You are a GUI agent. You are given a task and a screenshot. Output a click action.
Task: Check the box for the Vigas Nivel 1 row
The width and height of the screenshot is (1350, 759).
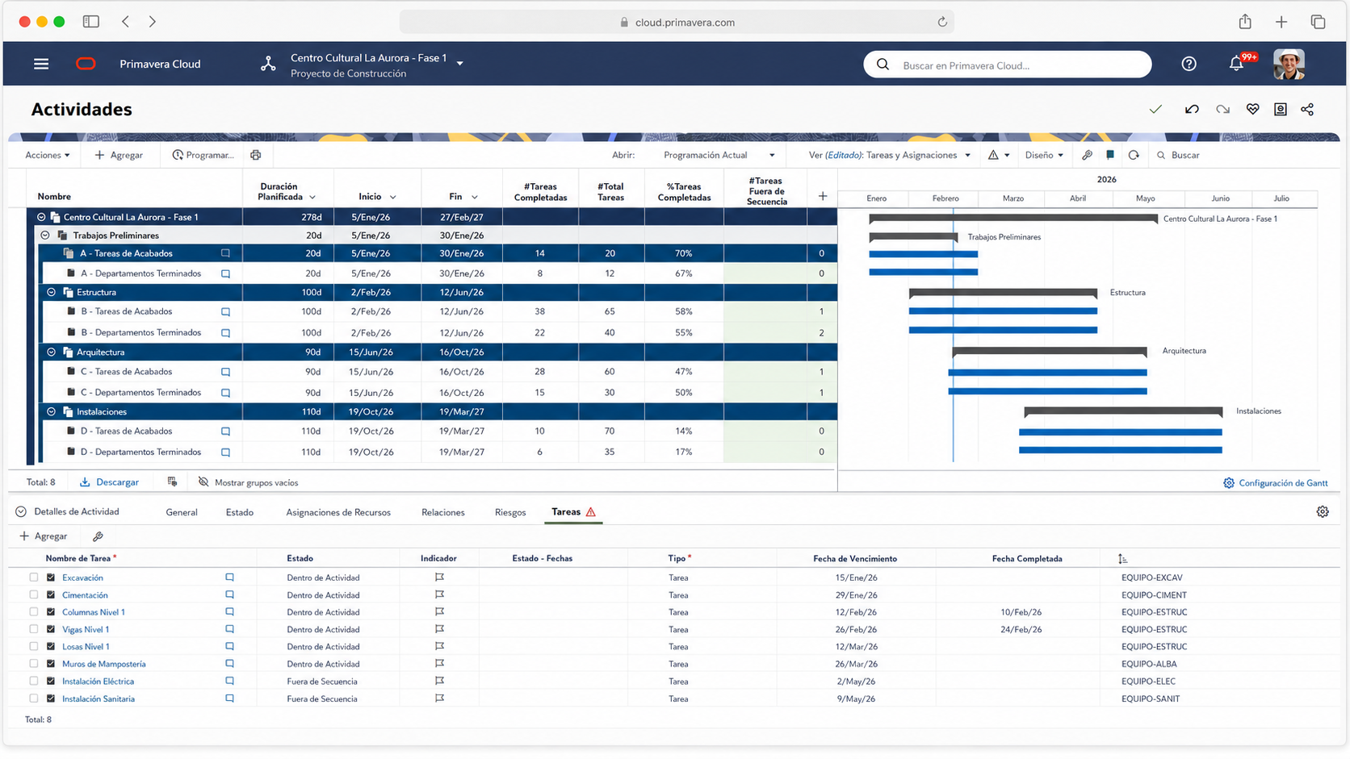tap(33, 629)
